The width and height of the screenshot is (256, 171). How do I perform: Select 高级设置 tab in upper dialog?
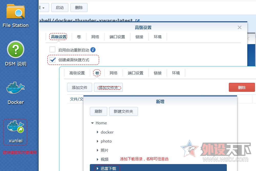[59, 37]
